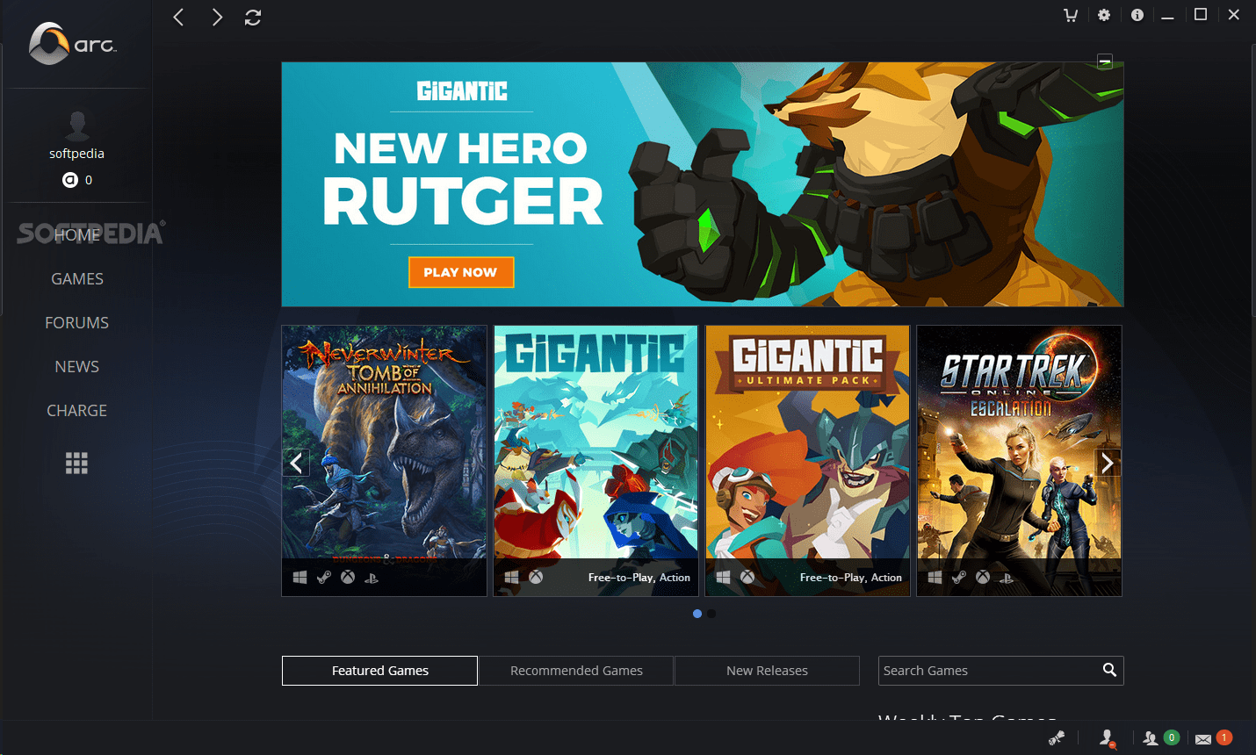
Task: Click the main page vertical scrollbar
Action: click(x=1253, y=180)
